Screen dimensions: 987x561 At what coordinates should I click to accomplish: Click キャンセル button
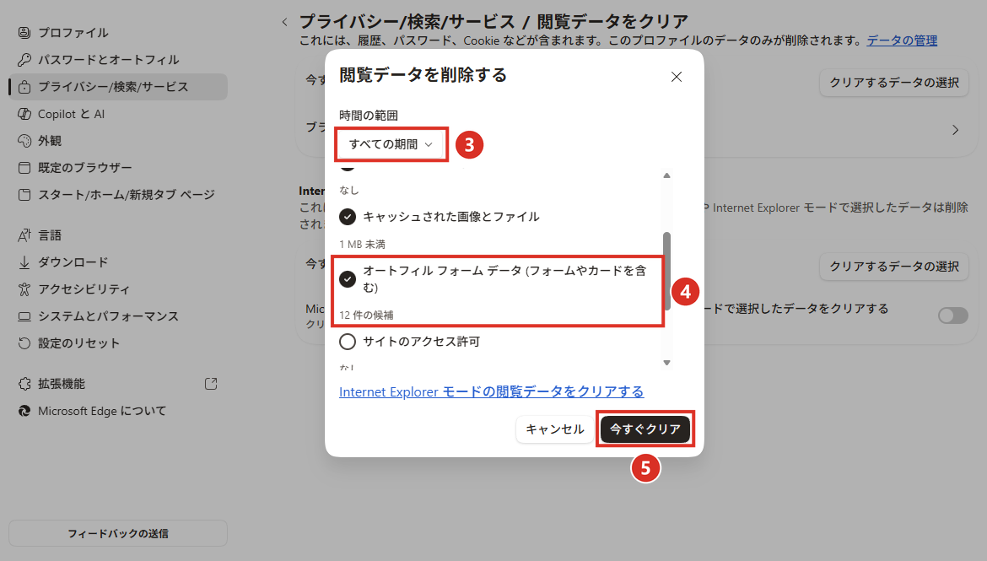coord(554,429)
